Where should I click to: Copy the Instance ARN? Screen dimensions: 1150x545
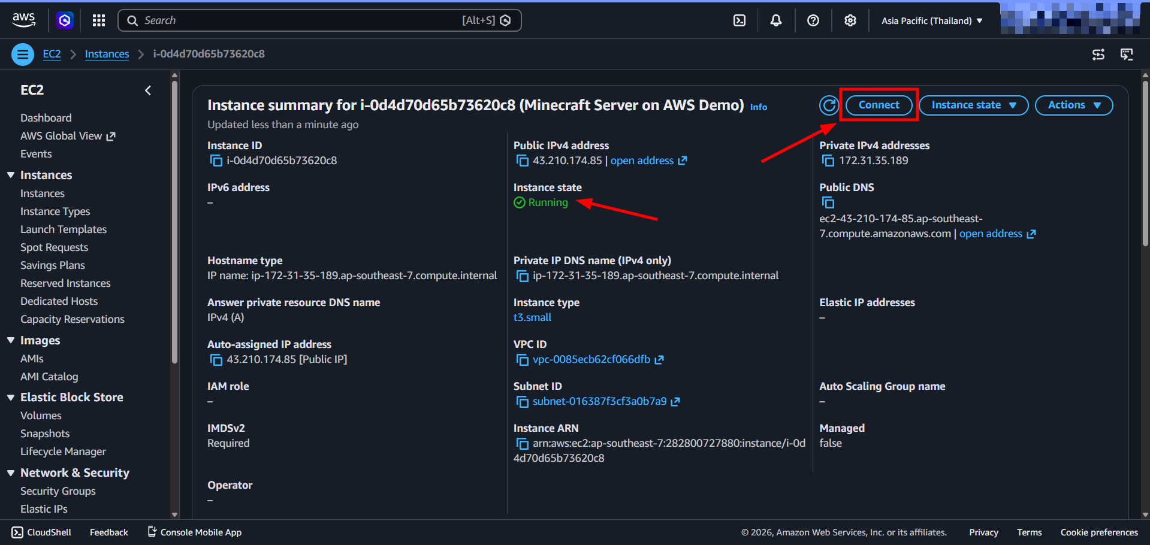[522, 443]
